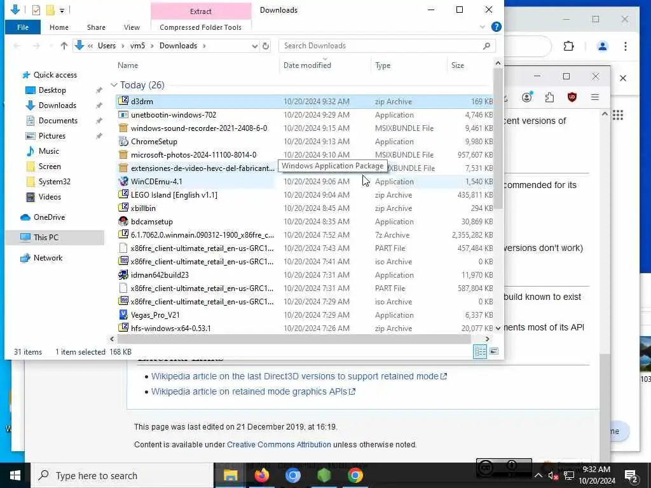Screen dimensions: 651x488
Task: Launch Firefox from the taskbar
Action: [261, 475]
